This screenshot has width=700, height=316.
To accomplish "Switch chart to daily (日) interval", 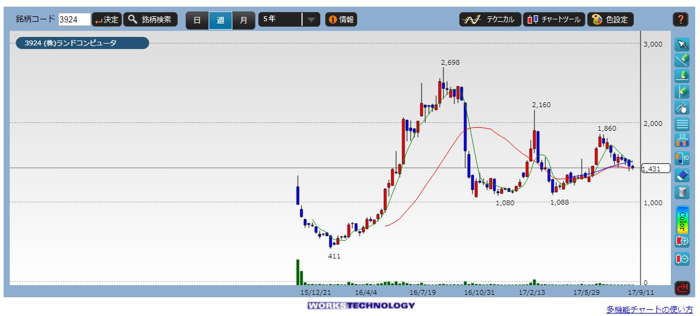I will tap(197, 20).
